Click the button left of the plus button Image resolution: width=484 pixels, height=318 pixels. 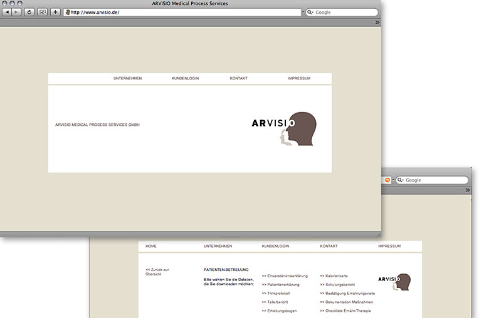[x=42, y=12]
